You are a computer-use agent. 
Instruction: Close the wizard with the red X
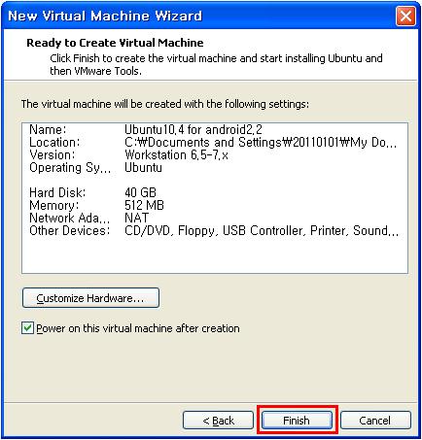click(405, 16)
